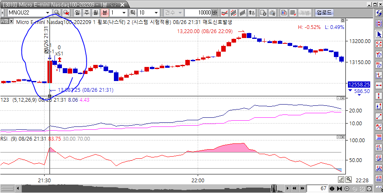Click the symbol search magnifier icon
The height and width of the screenshot is (193, 383).
pos(57,12)
